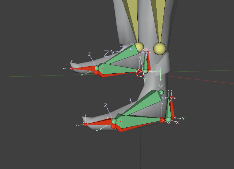Select green sphere at the lower foot's heel
Image resolution: width=234 pixels, height=169 pixels.
168,120
